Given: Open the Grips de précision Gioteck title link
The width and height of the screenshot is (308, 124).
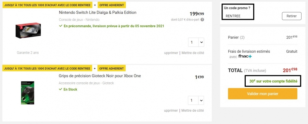Looking at the screenshot, I should (100, 76).
